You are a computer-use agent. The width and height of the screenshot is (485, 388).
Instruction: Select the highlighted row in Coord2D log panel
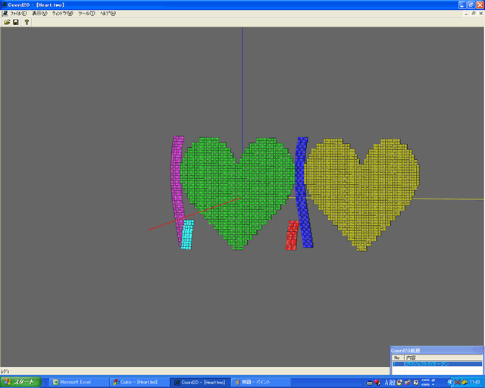pos(436,364)
